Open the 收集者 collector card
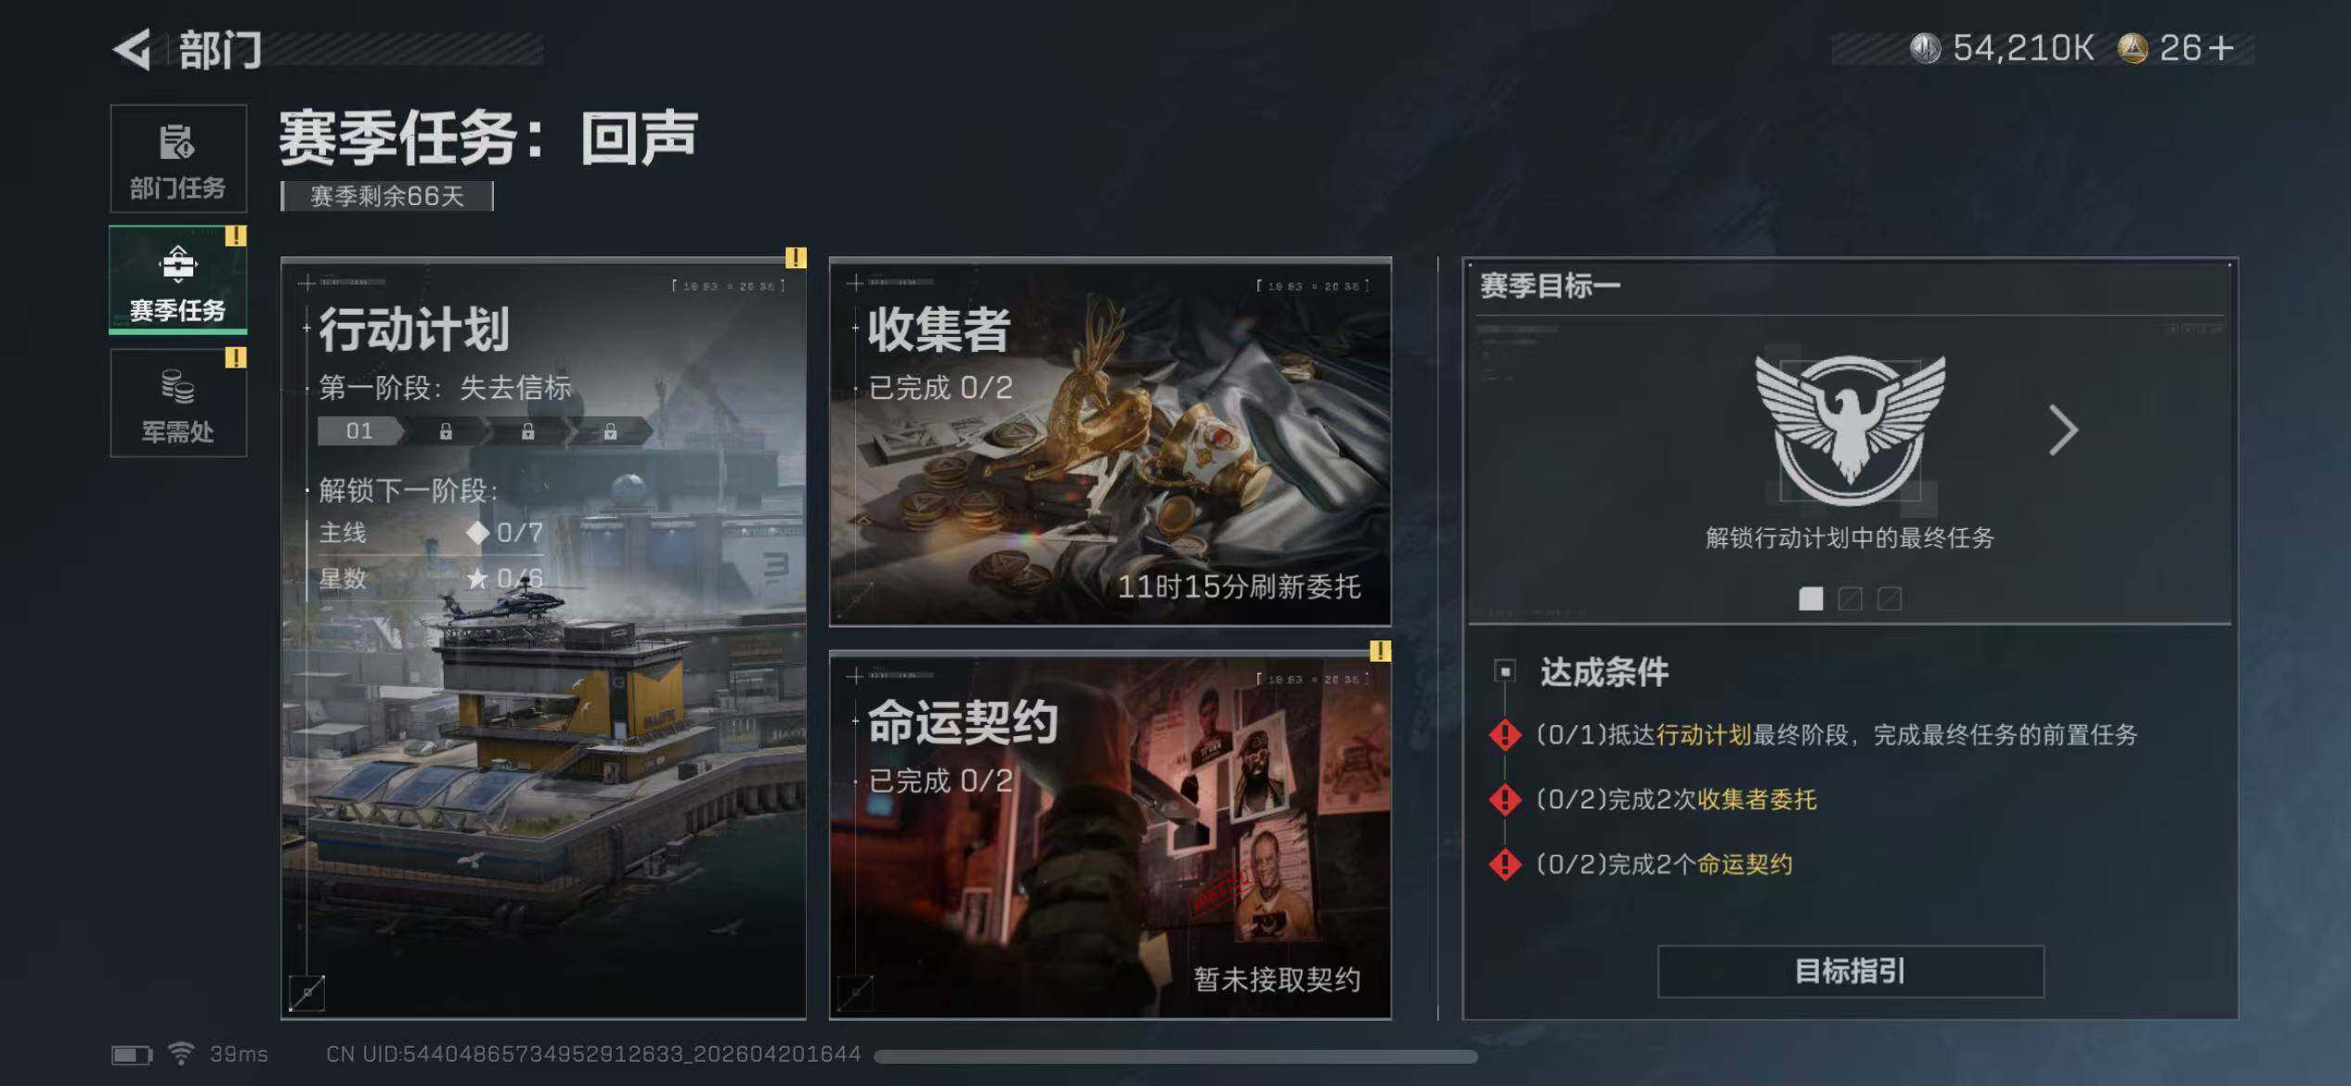The height and width of the screenshot is (1086, 2351). [1111, 442]
